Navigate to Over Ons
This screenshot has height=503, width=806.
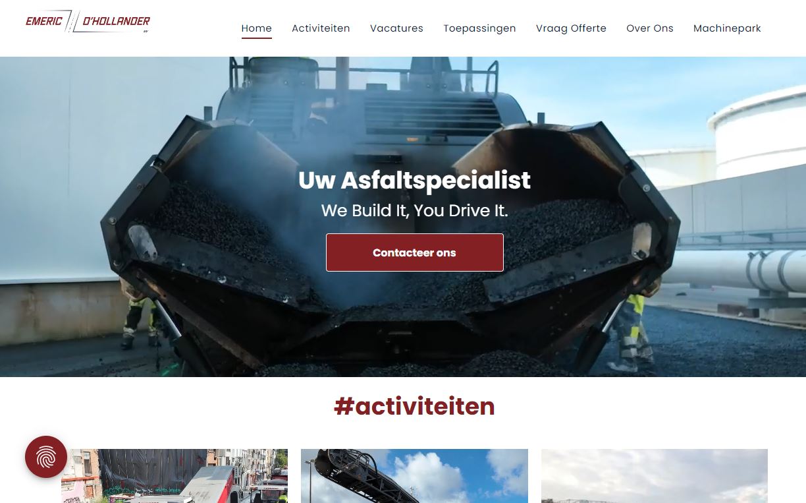point(650,28)
